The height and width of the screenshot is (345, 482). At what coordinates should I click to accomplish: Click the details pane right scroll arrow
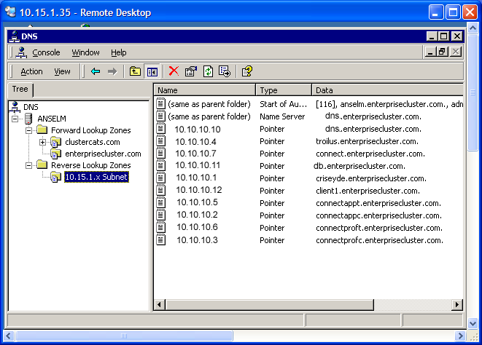click(457, 305)
